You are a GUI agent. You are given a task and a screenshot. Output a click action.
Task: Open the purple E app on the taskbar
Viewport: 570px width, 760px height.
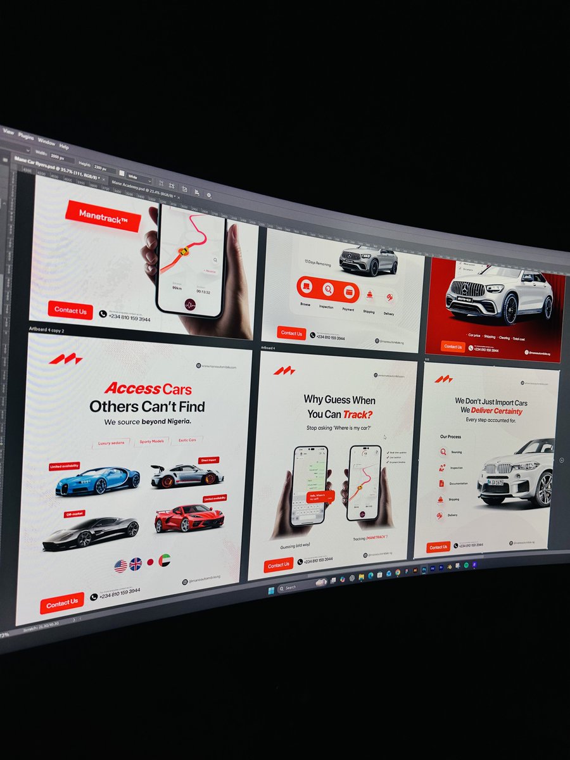[474, 564]
